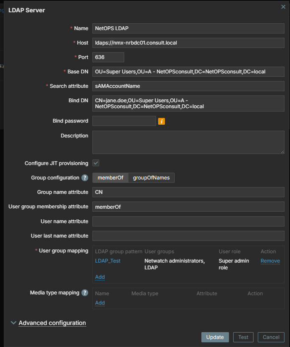Viewport: 290px width, 347px height.
Task: Click the Bind password info icon
Action: pos(162,121)
